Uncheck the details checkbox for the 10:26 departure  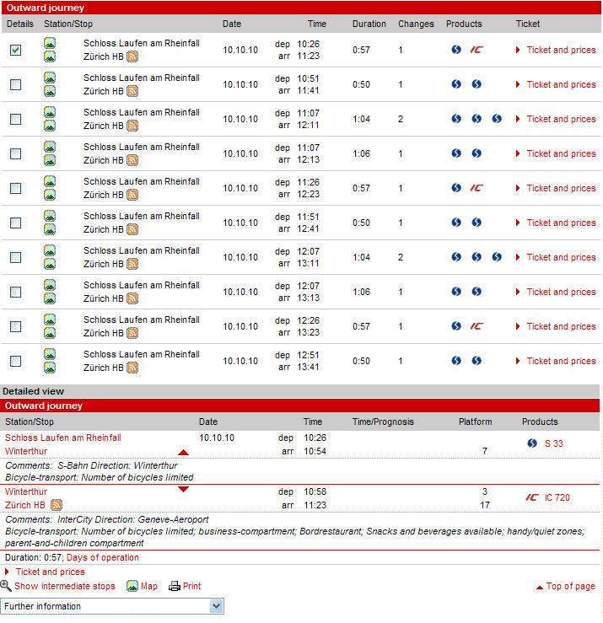tap(16, 51)
